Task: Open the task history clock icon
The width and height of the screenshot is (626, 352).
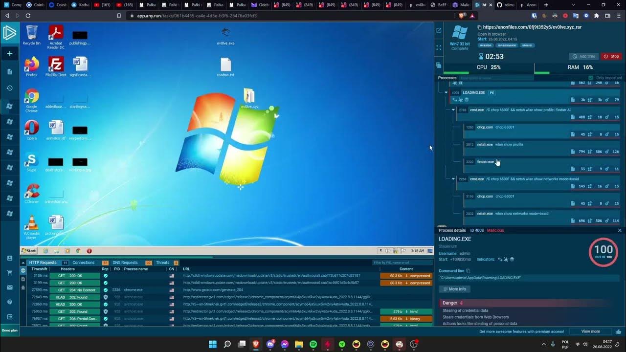Action: [x=9, y=88]
